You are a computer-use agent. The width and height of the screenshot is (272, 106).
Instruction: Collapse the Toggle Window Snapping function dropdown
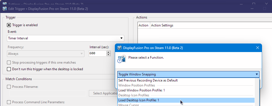(188, 74)
